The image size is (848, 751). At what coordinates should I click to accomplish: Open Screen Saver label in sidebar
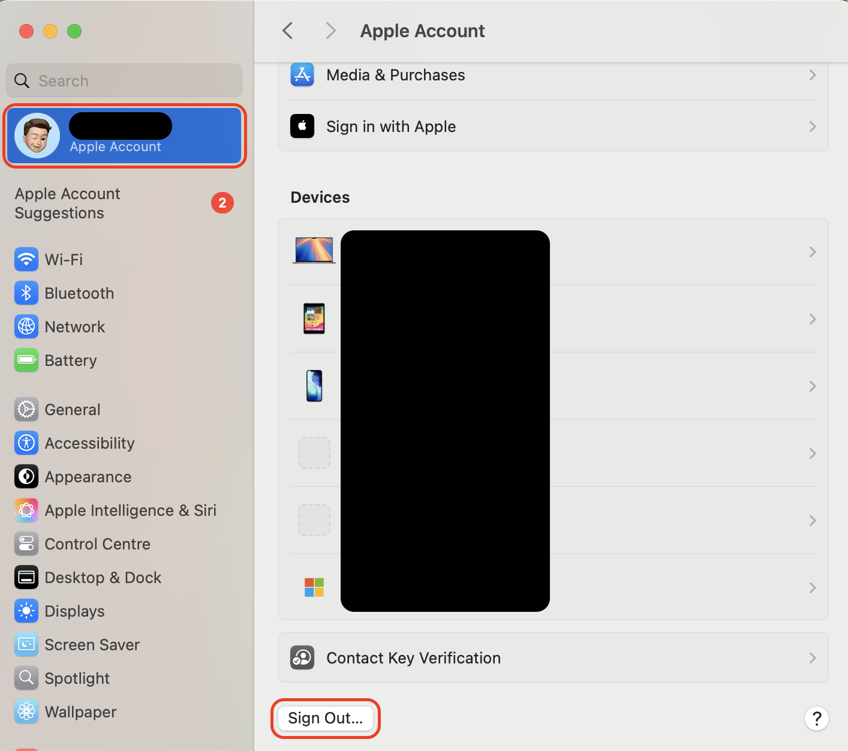point(92,645)
